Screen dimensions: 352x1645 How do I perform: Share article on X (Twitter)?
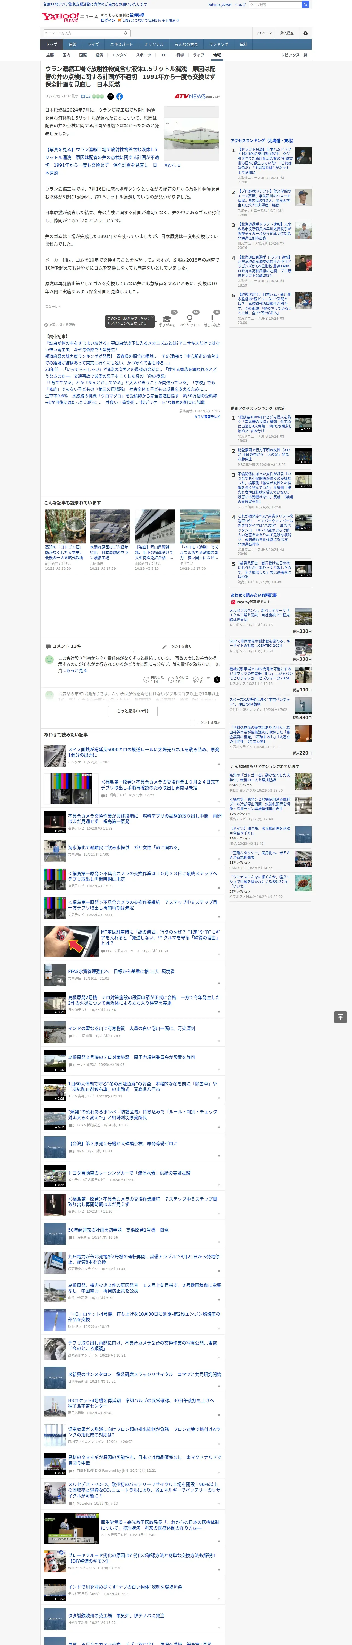(110, 97)
